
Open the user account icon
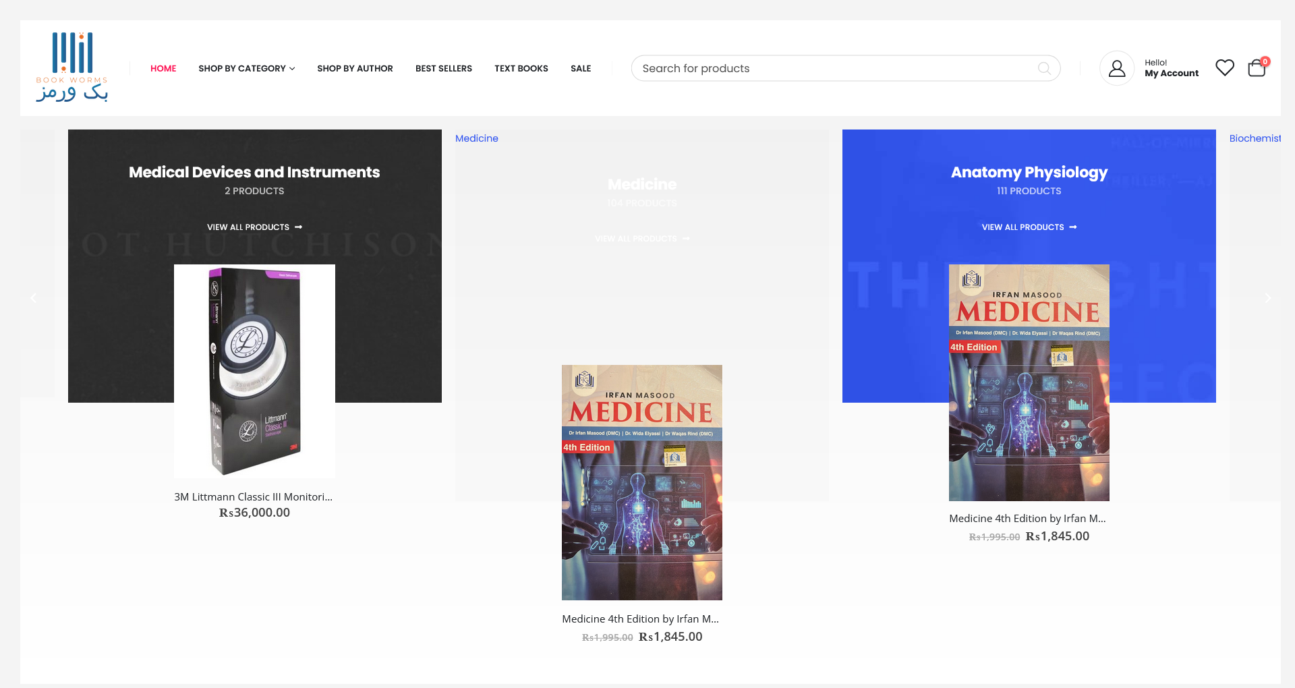coord(1117,68)
